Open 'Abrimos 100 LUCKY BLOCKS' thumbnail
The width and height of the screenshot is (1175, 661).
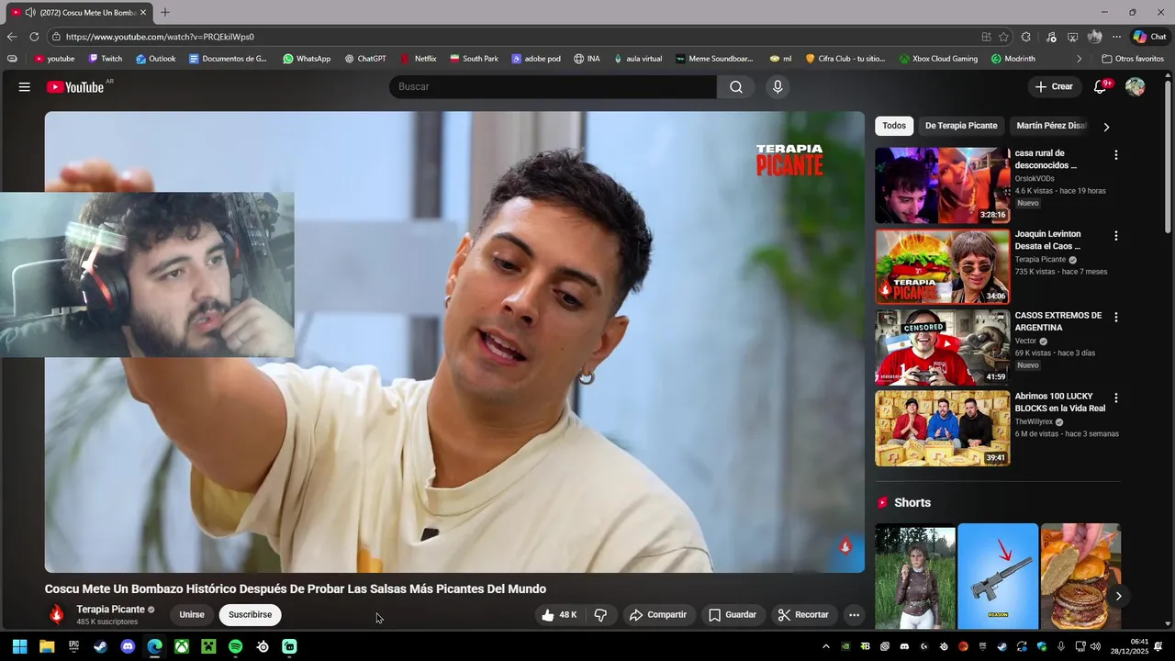click(942, 428)
